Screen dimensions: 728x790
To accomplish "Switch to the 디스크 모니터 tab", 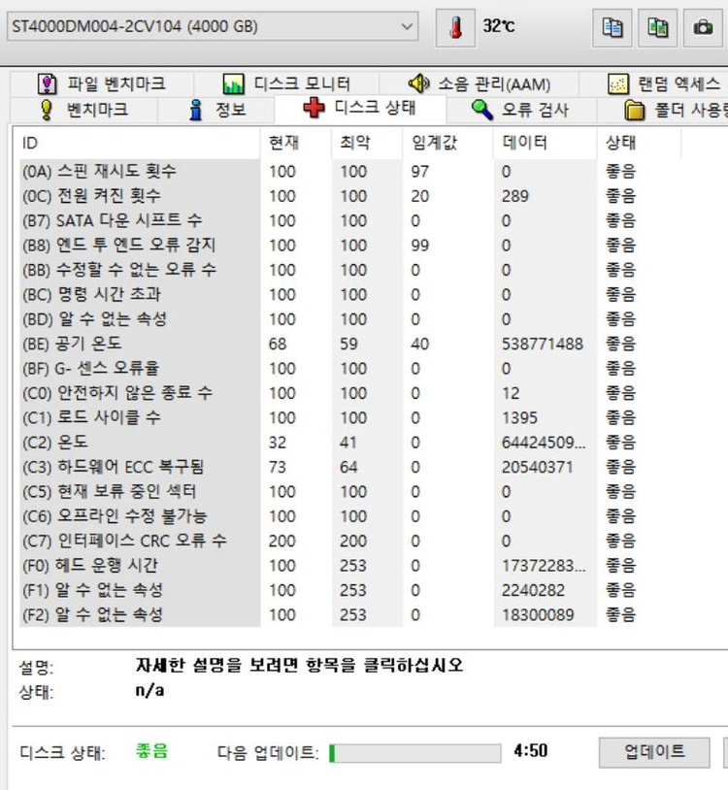I will click(286, 83).
